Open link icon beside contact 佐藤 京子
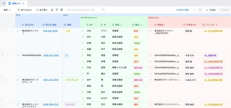Viewport: 231px width, 108px height. [x=83, y=49]
